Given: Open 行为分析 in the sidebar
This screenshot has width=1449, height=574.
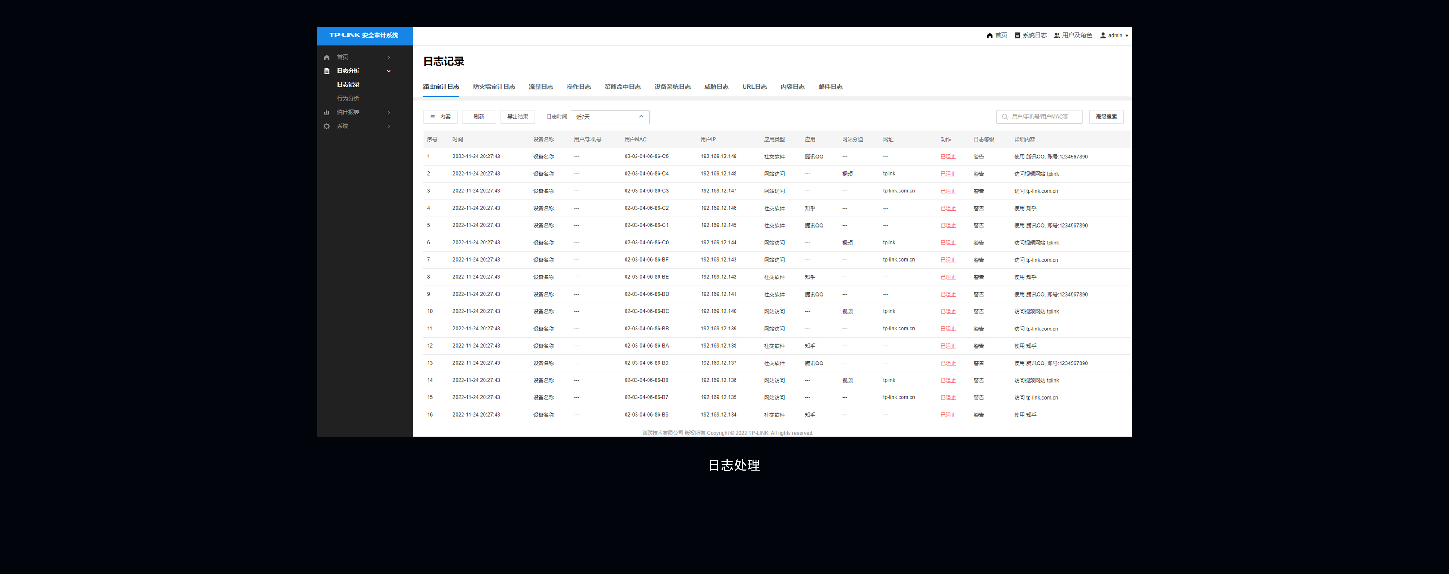Looking at the screenshot, I should pos(348,98).
